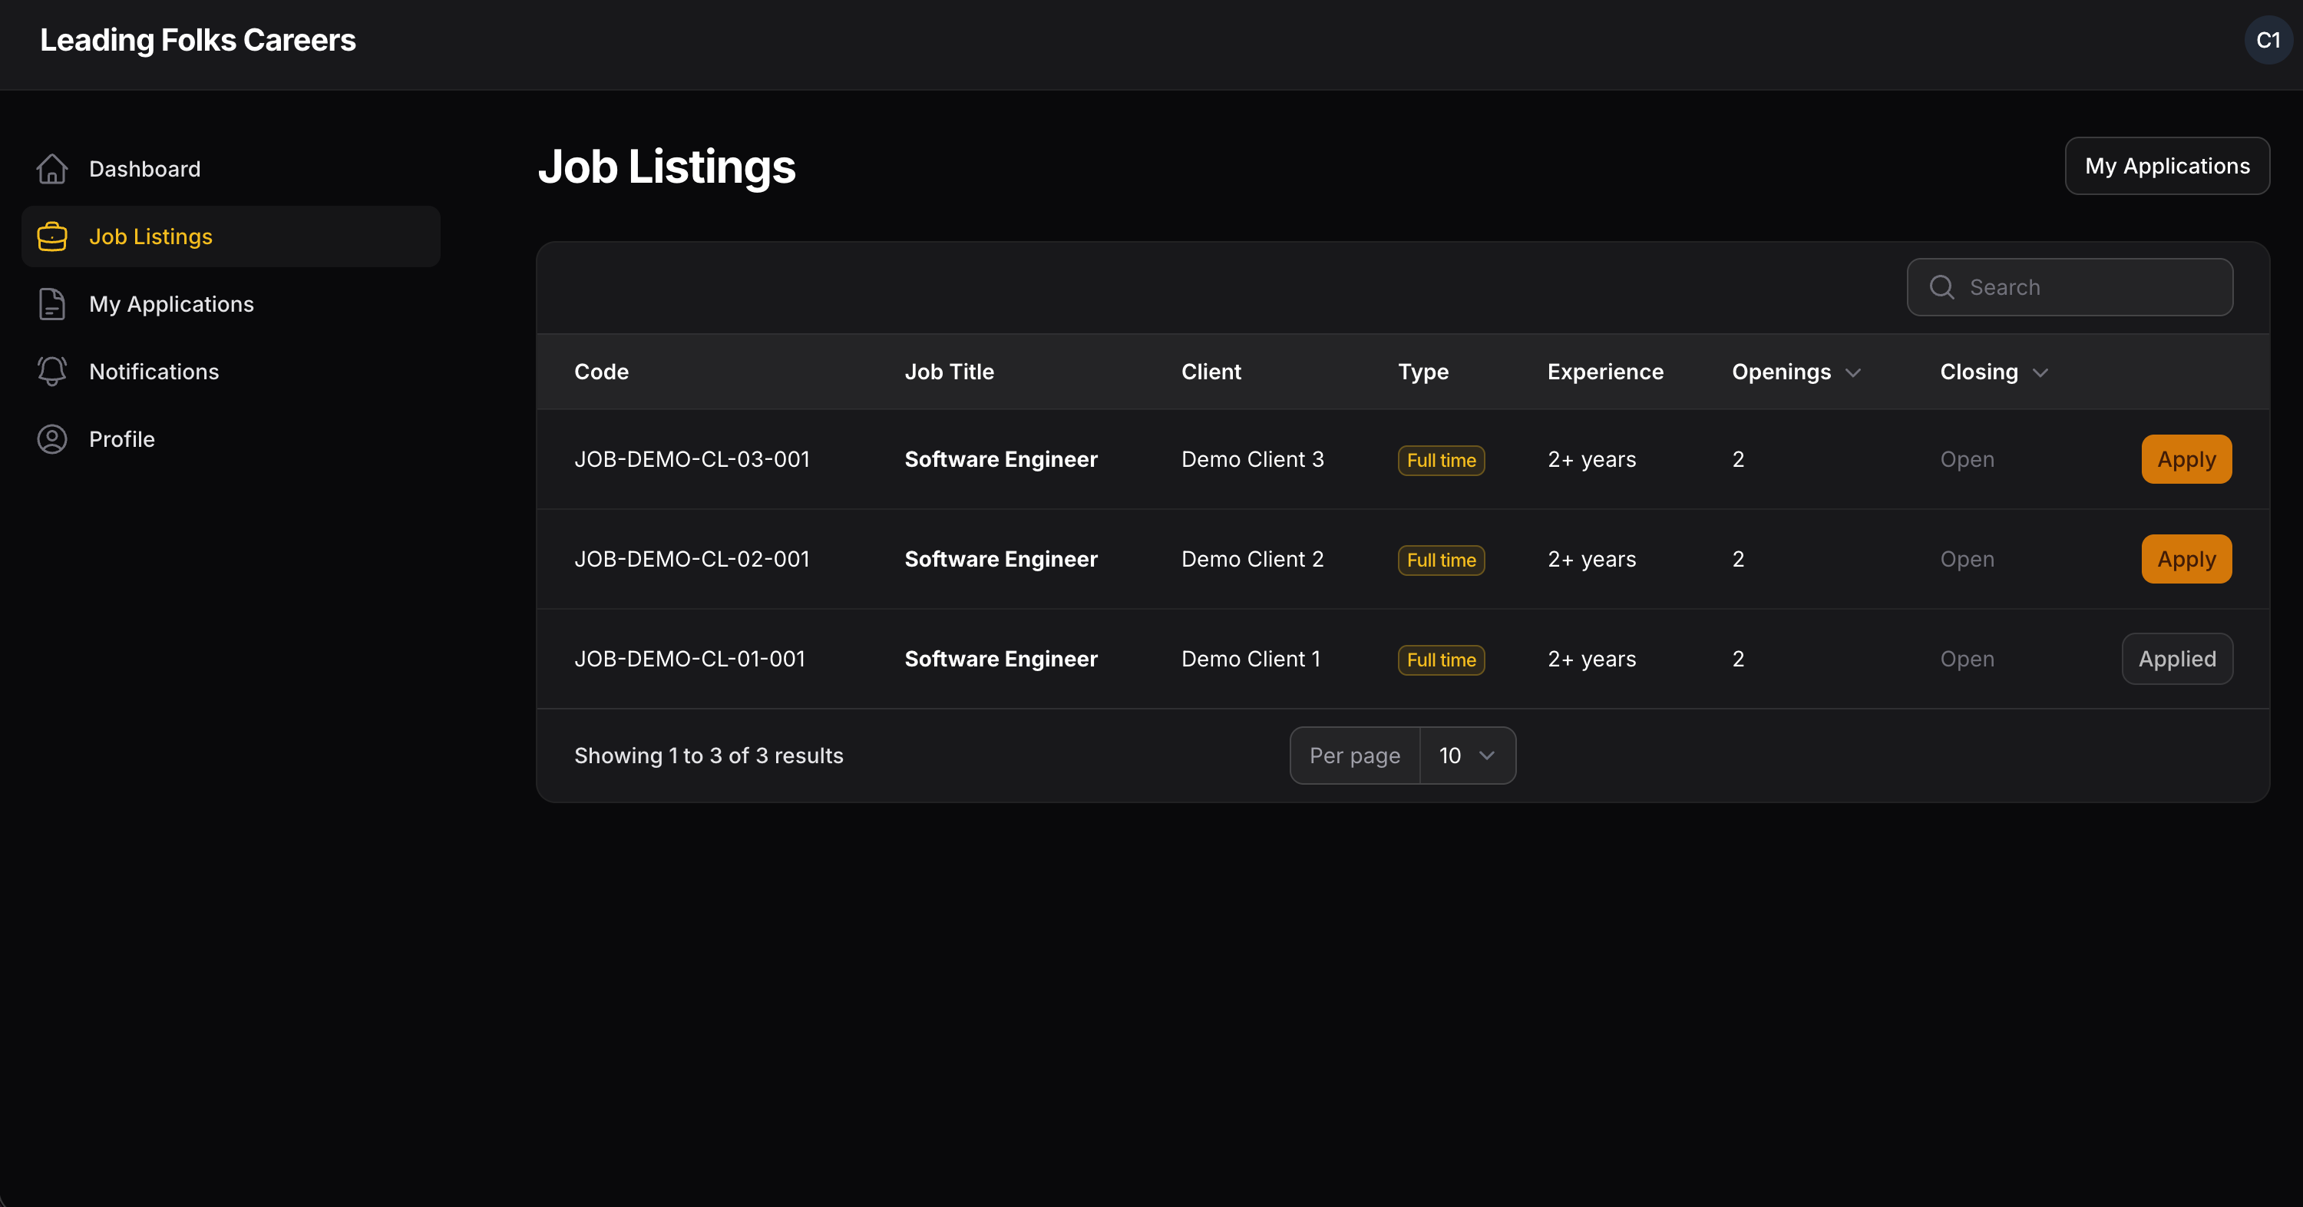Apply for the Demo Client 2 job

click(2186, 559)
